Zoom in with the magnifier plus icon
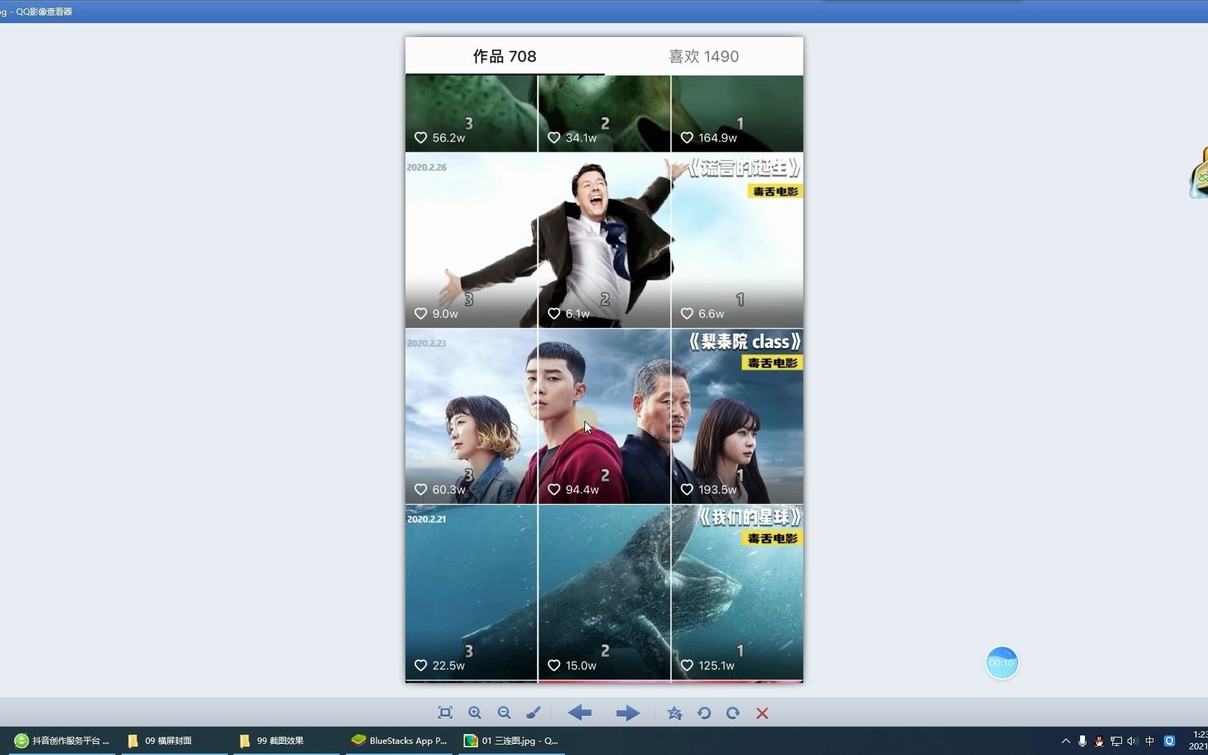 tap(475, 712)
